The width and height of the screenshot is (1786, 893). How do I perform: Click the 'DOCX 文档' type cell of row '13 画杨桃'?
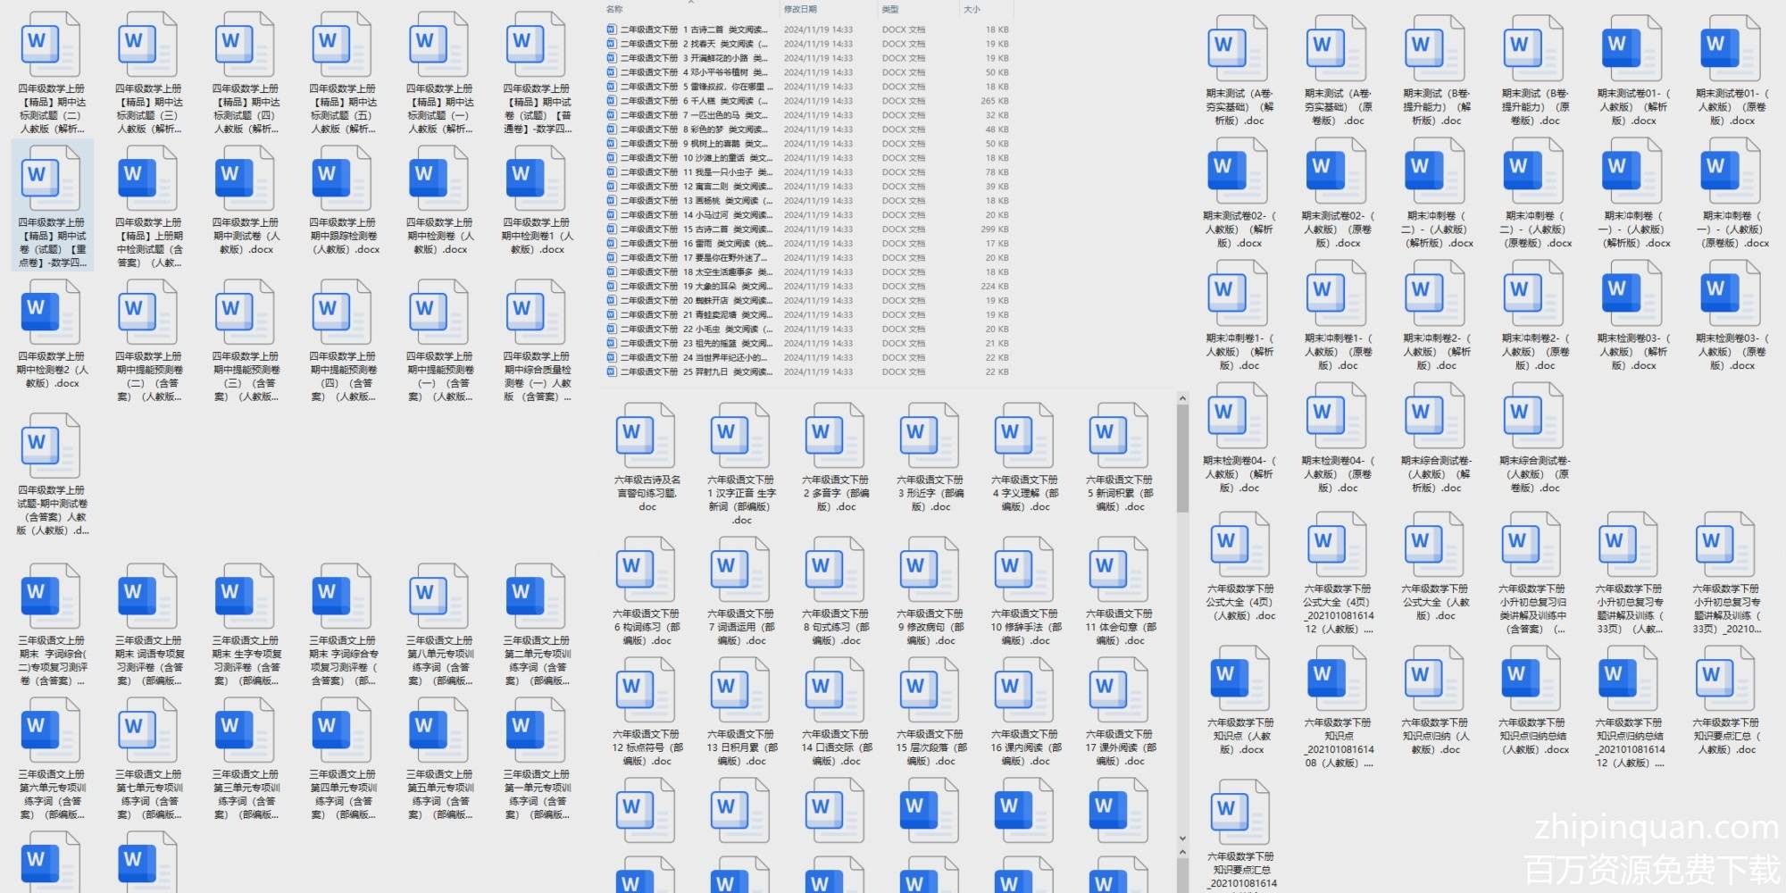point(904,201)
